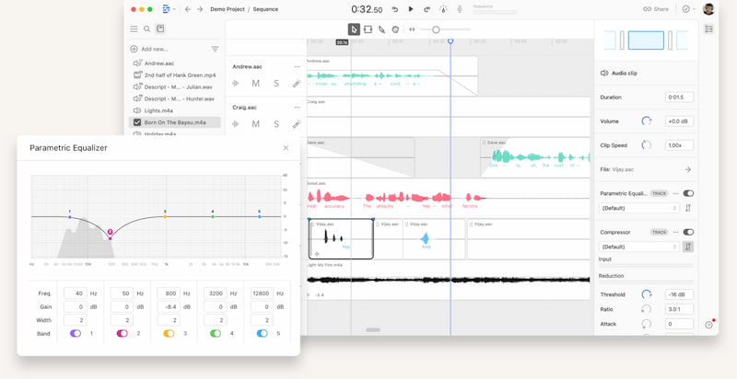The height and width of the screenshot is (379, 737).
Task: Go back with the left arrow
Action: (x=188, y=9)
